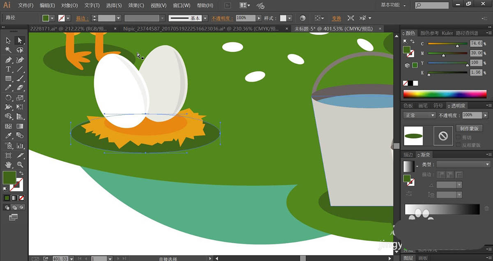Open the 正常 blending mode dropdown

[419, 115]
